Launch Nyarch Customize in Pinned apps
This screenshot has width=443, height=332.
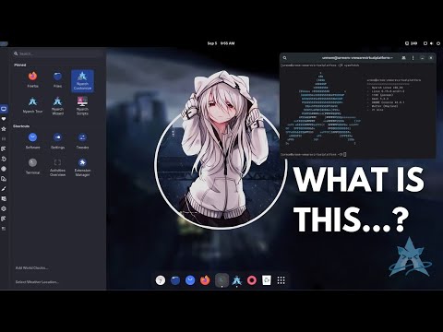82,81
